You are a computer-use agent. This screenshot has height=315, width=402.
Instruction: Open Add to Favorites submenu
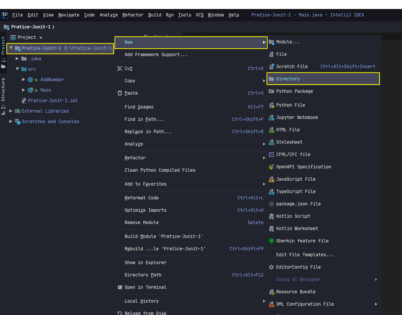191,184
